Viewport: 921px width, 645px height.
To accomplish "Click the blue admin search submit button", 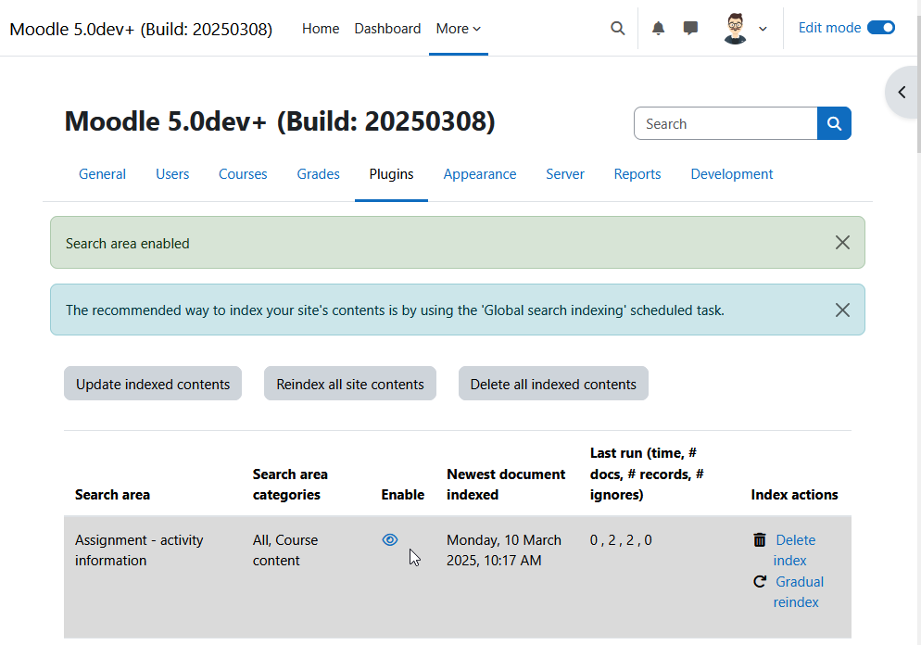I will pyautogui.click(x=834, y=123).
